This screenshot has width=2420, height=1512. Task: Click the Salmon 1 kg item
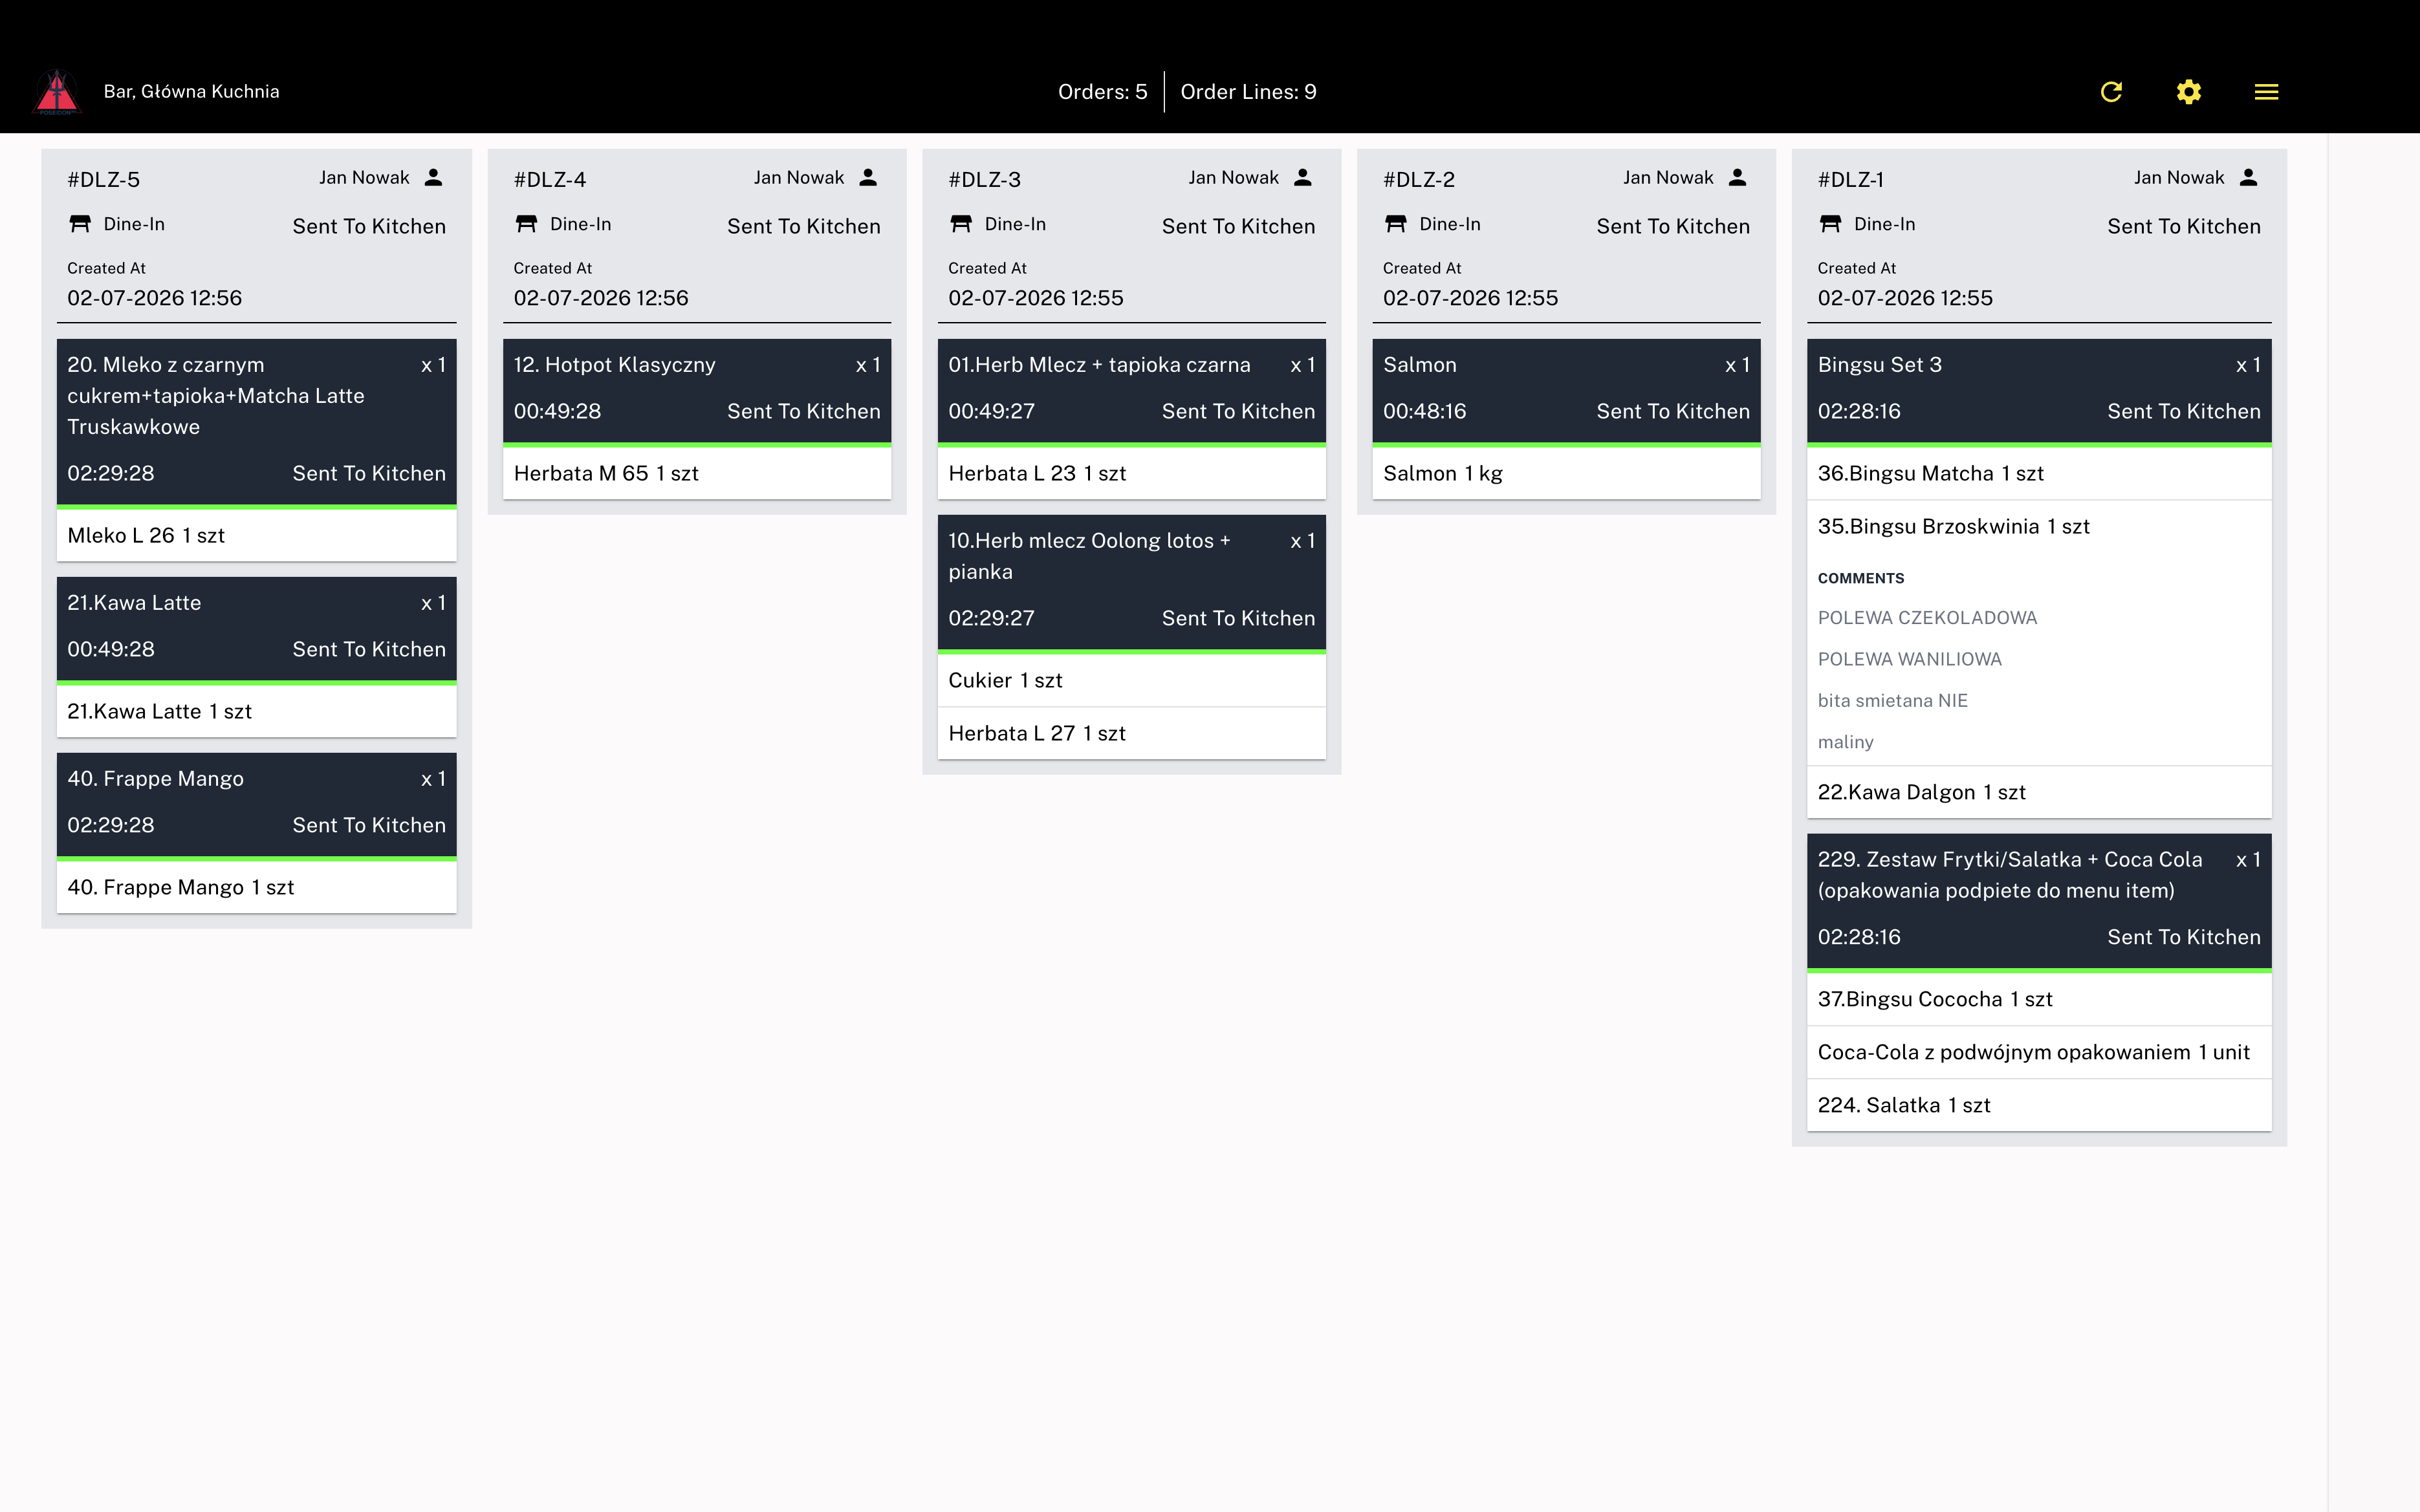1566,473
